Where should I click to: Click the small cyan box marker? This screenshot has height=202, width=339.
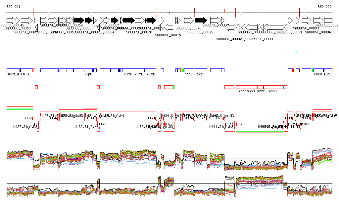296,53
